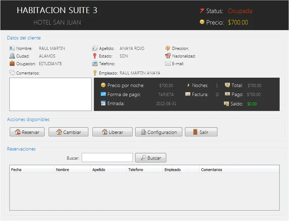Viewport: 289px width, 221px height.
Task: Click the envelope E-mail icon
Action: click(168, 63)
